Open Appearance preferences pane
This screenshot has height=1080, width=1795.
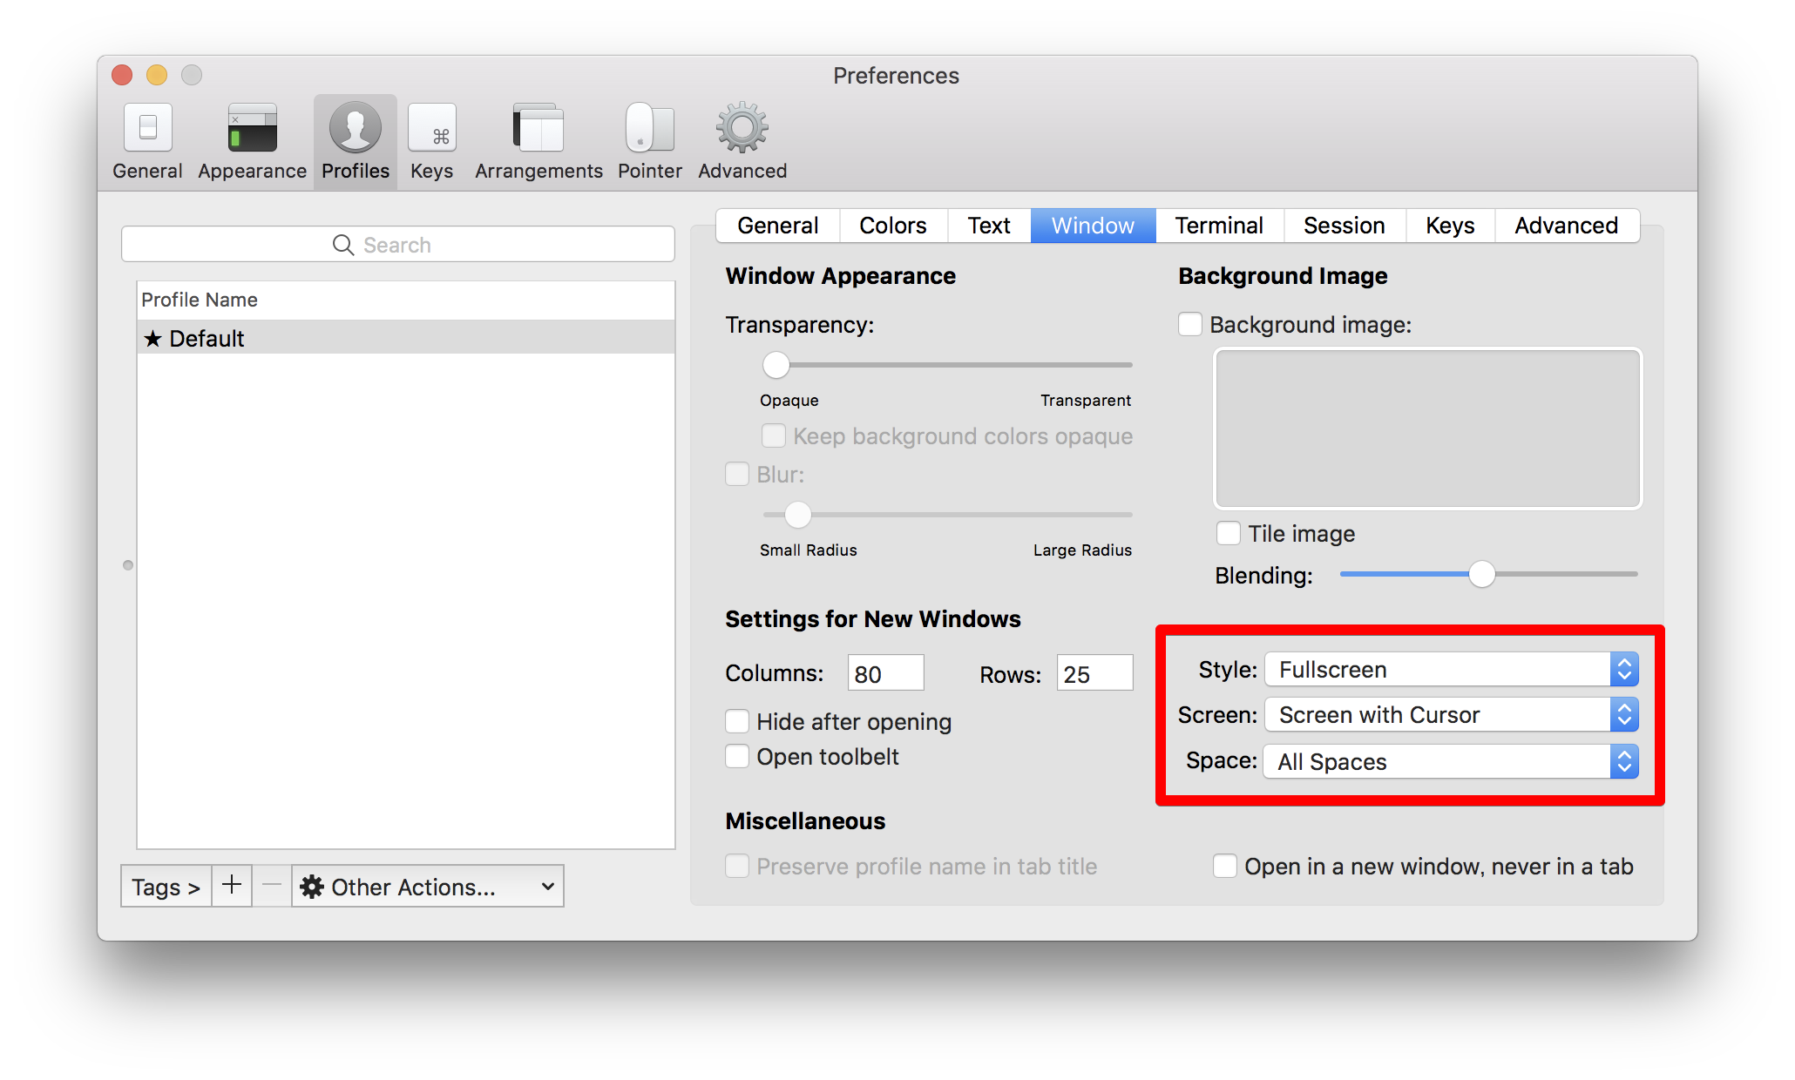pyautogui.click(x=252, y=142)
